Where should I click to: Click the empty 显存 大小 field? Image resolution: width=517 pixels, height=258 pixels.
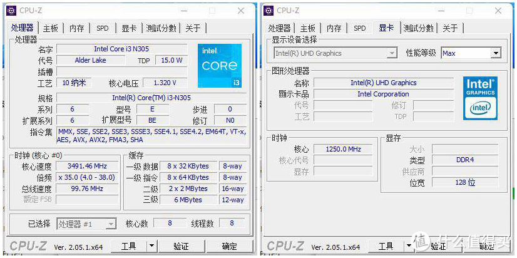point(465,149)
